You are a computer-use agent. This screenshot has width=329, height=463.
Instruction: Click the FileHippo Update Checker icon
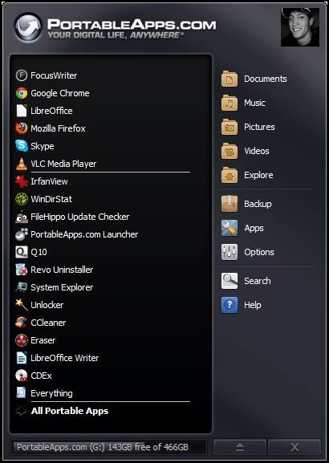tap(22, 217)
